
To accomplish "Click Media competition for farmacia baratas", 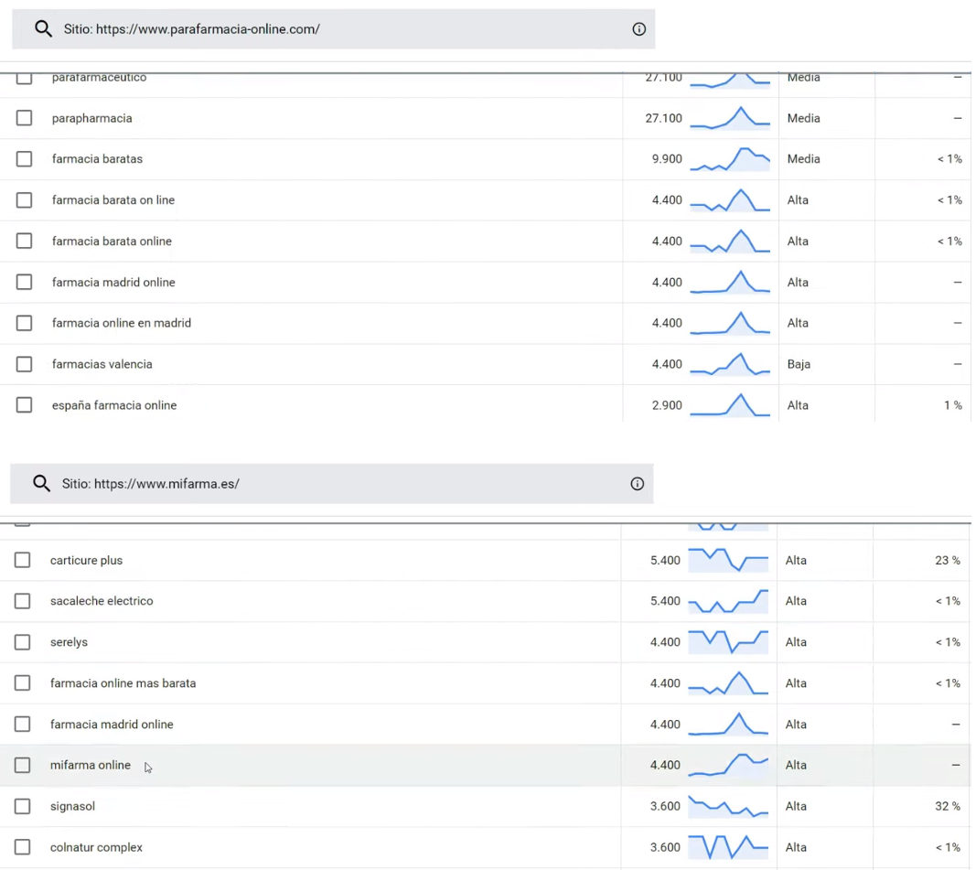I will pos(804,158).
